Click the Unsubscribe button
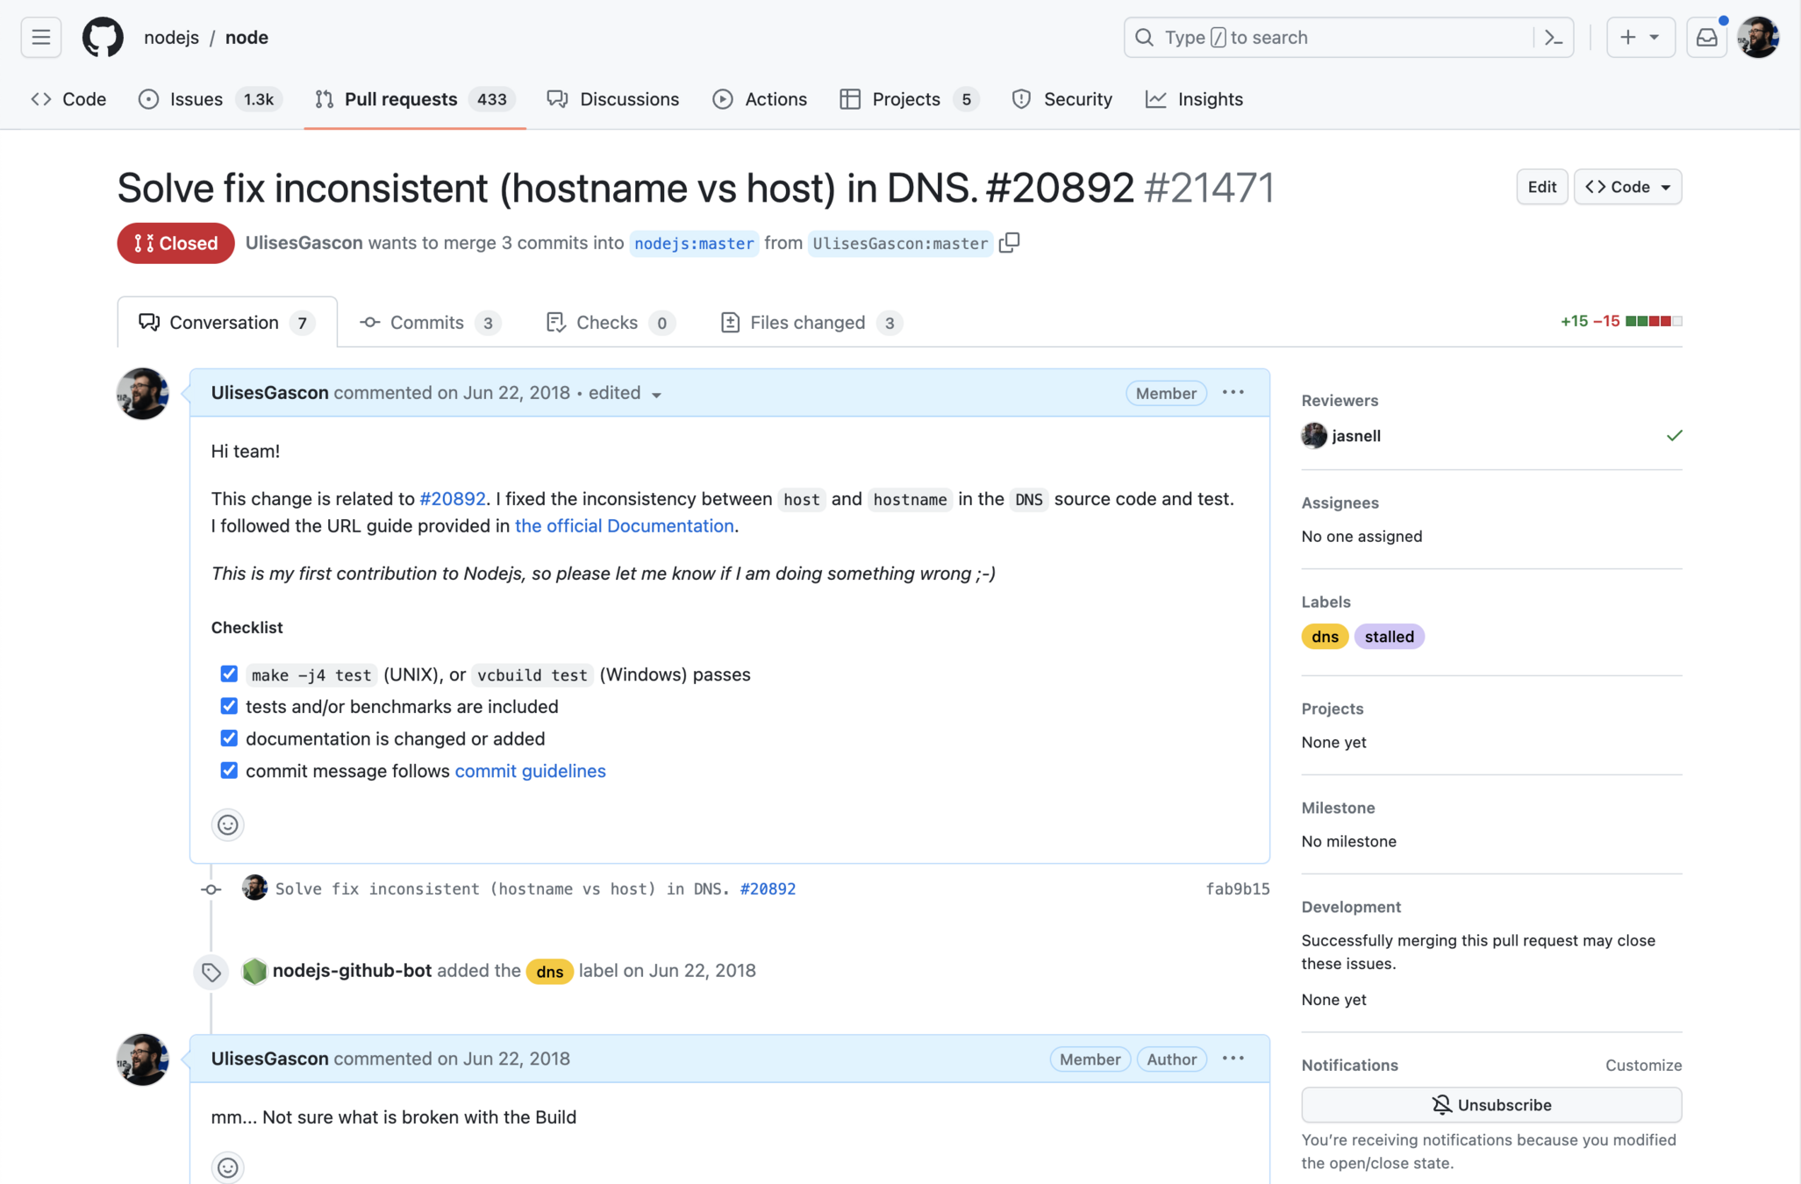This screenshot has width=1801, height=1184. click(1490, 1105)
